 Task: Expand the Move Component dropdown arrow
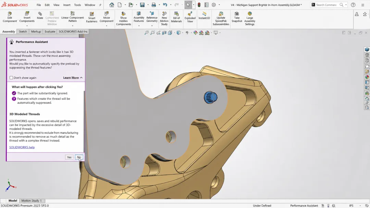[x=107, y=26]
